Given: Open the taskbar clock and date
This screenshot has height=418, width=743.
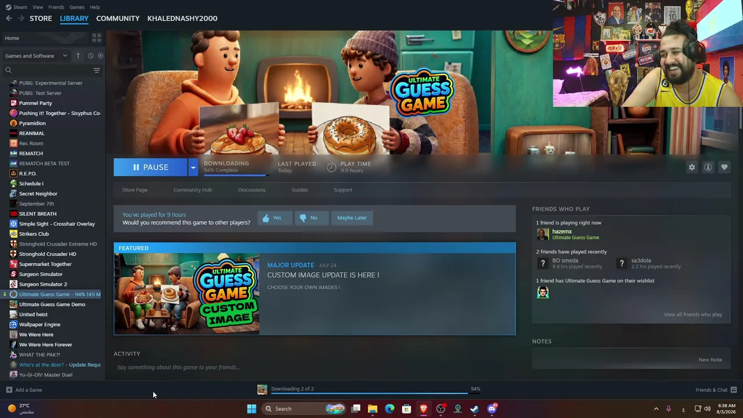Looking at the screenshot, I should click(x=726, y=409).
